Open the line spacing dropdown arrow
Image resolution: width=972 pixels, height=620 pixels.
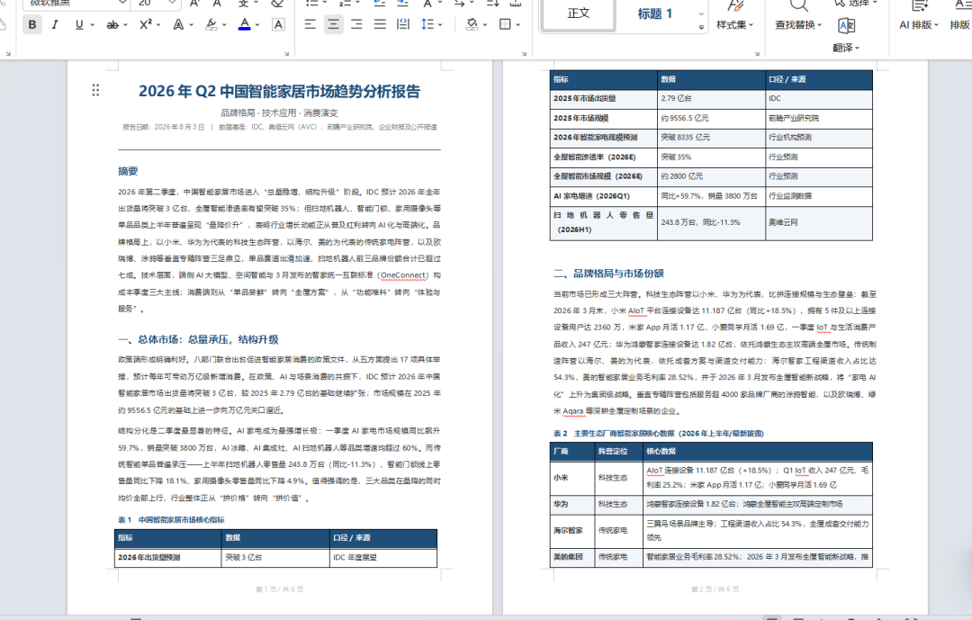(440, 25)
